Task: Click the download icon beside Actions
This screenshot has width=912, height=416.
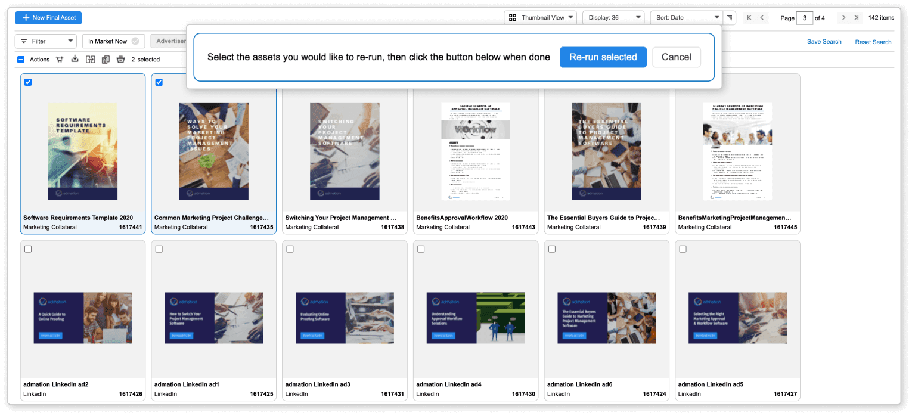Action: [x=75, y=59]
